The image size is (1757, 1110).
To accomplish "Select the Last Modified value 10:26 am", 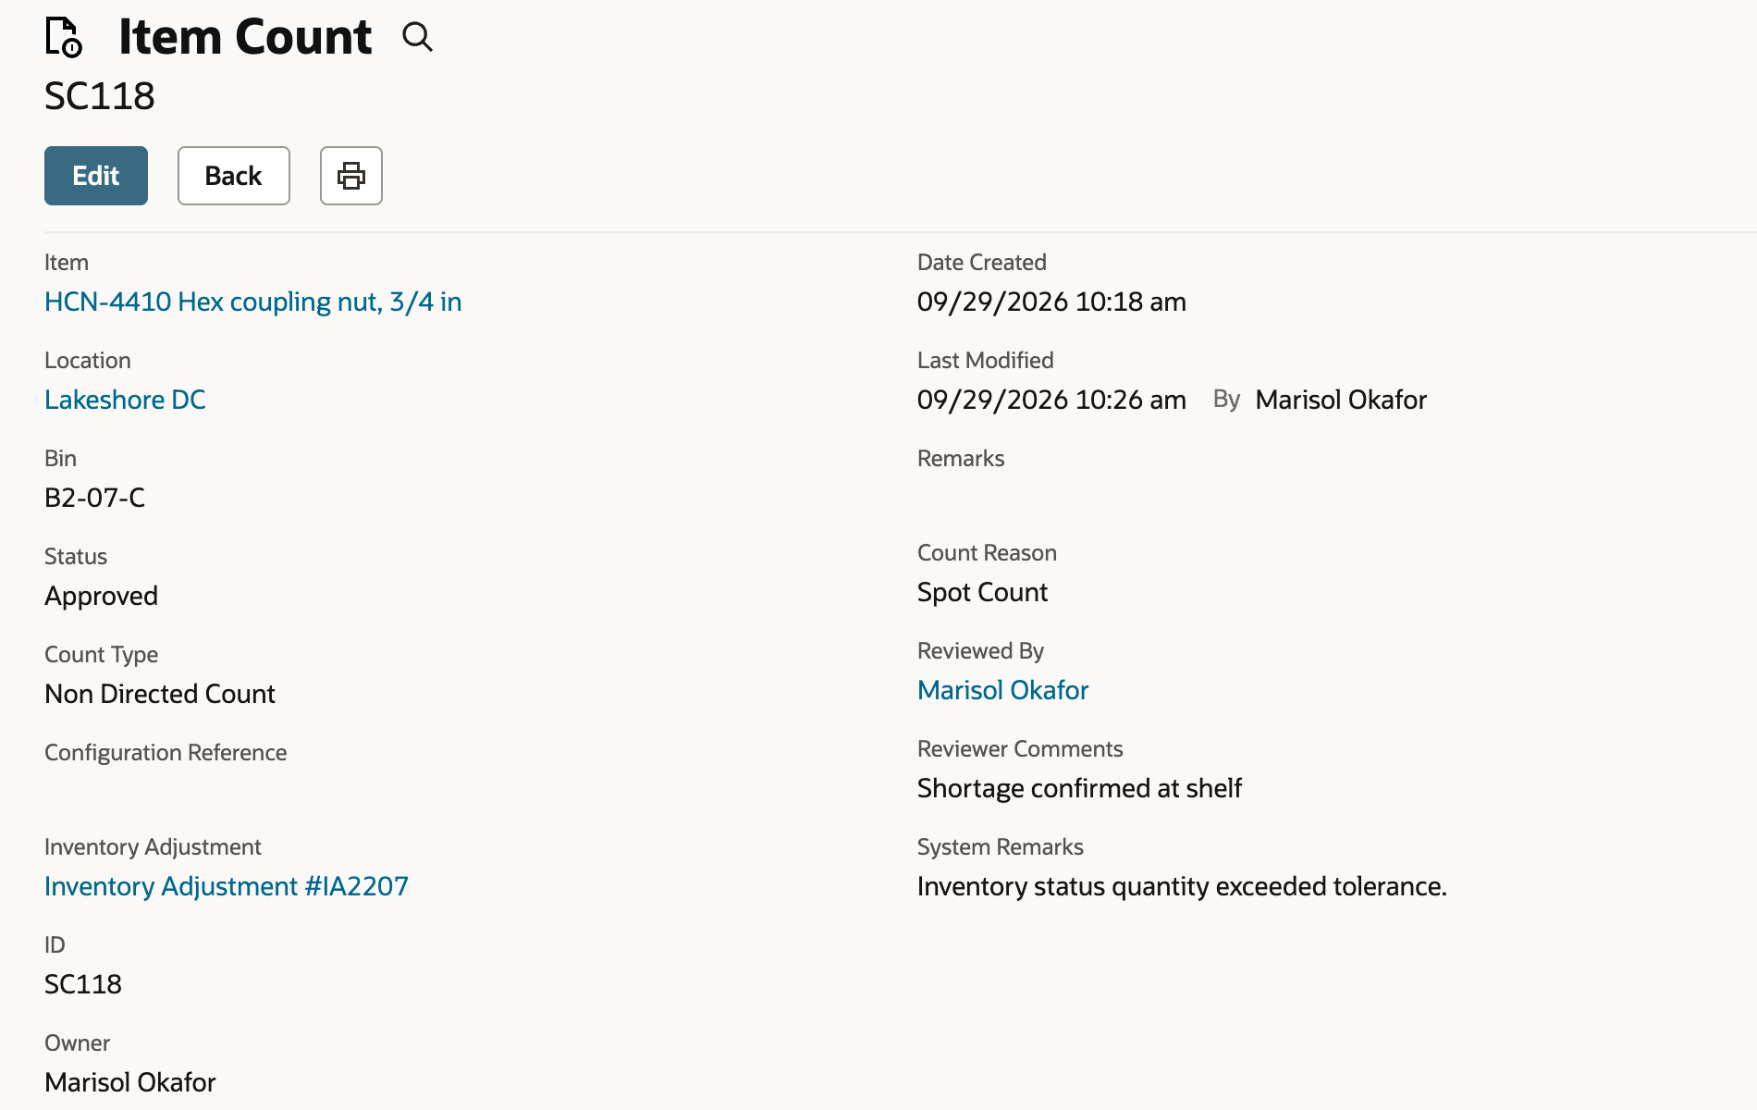I will pos(1051,400).
